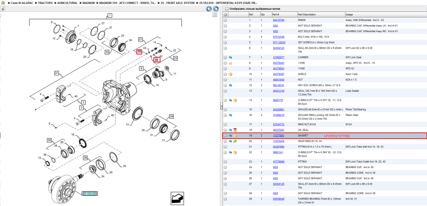Select callout 39 on the diagram
The height and width of the screenshot is (206, 427).
coord(49,140)
